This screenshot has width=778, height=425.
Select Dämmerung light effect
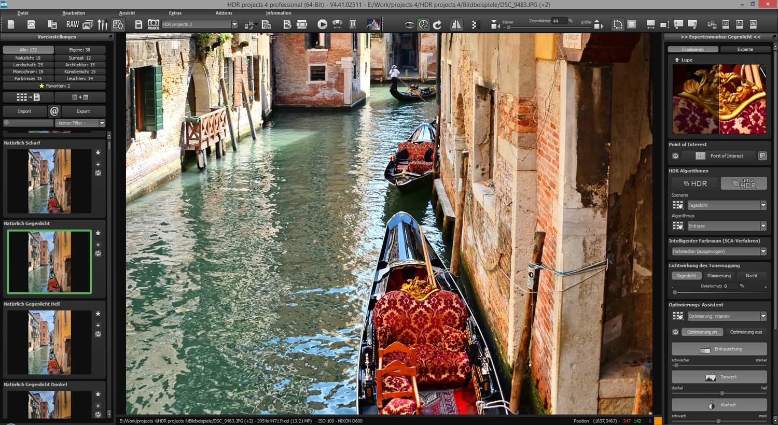pyautogui.click(x=719, y=276)
